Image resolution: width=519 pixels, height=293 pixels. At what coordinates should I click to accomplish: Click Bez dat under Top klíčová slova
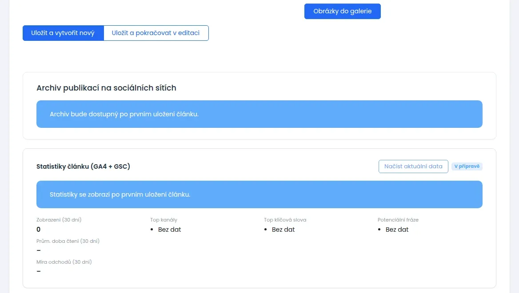(x=283, y=230)
